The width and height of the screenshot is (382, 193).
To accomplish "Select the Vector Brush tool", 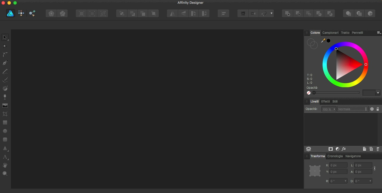I will [5, 80].
